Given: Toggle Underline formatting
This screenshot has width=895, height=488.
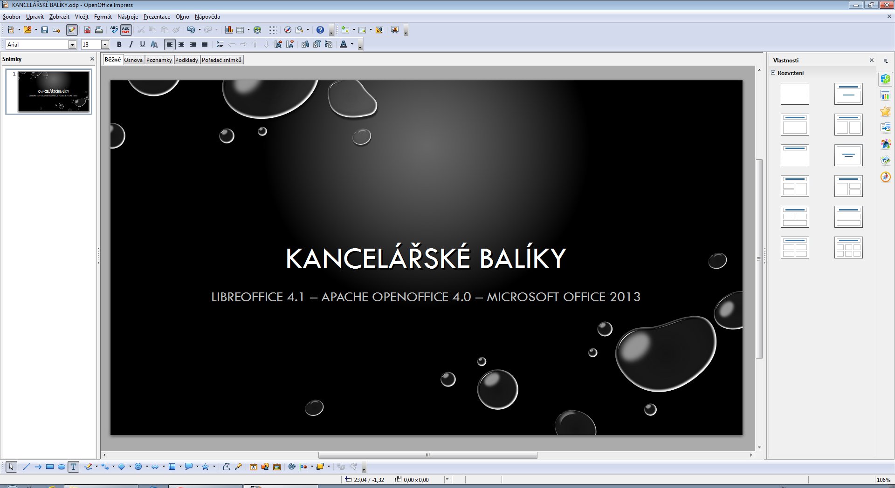Looking at the screenshot, I should point(142,44).
